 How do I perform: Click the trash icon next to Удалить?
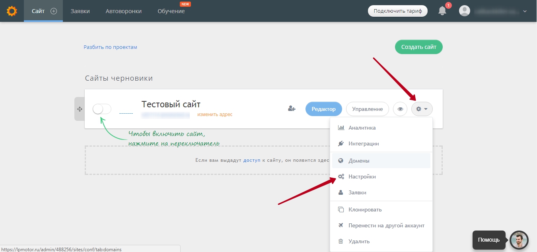pos(340,241)
